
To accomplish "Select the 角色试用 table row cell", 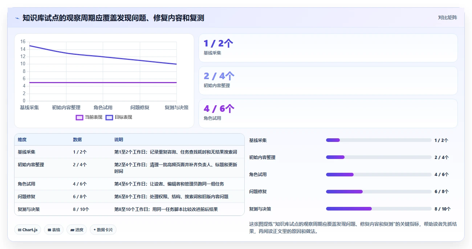I will [27, 184].
